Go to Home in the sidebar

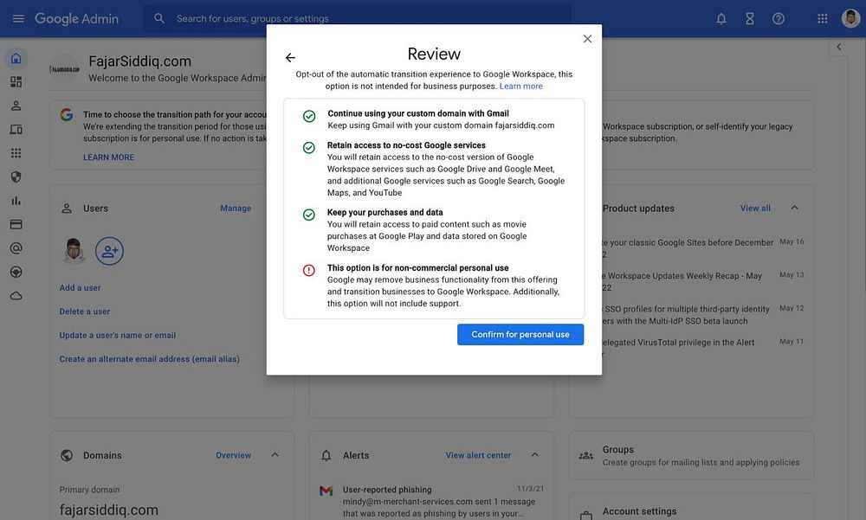(x=16, y=58)
